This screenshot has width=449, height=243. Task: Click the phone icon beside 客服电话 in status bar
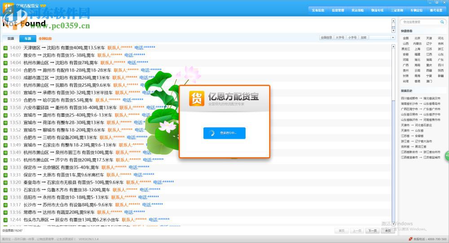coord(410,239)
